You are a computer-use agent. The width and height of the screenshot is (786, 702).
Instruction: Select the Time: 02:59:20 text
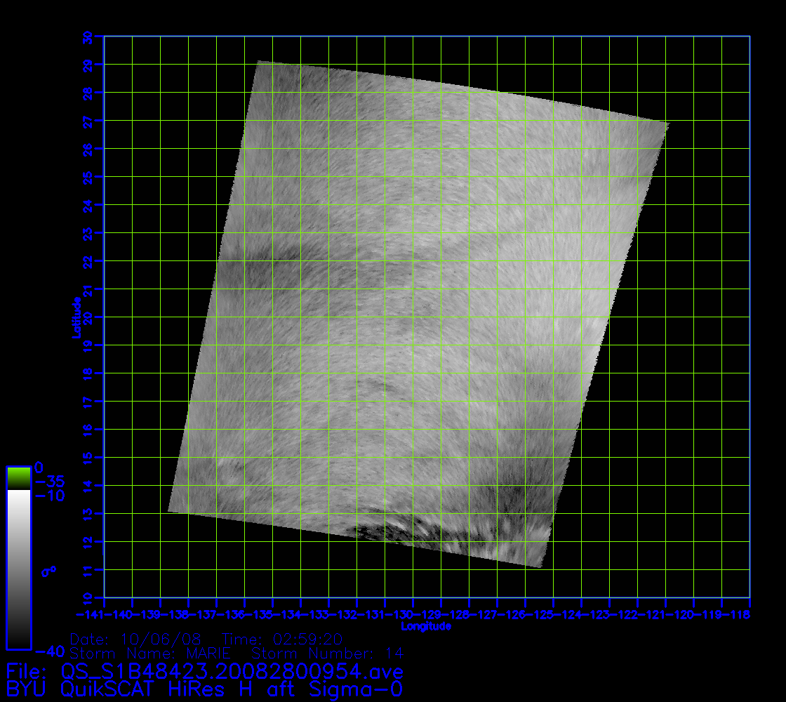tap(281, 640)
